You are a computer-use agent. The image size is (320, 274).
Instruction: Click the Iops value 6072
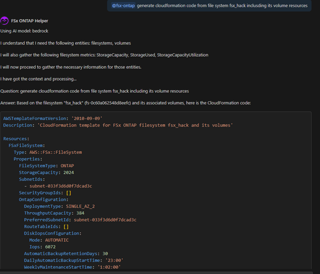50,247
